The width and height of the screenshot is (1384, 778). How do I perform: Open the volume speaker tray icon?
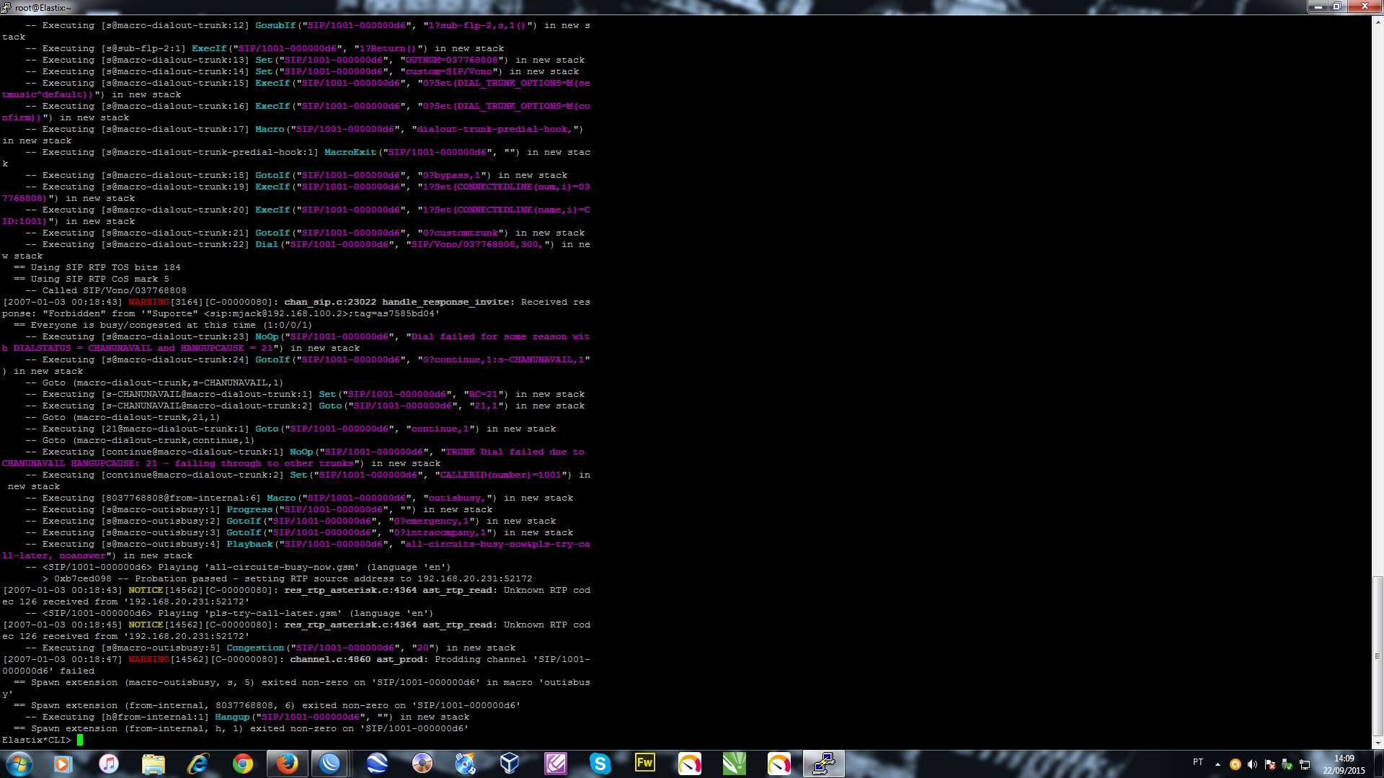pyautogui.click(x=1252, y=764)
